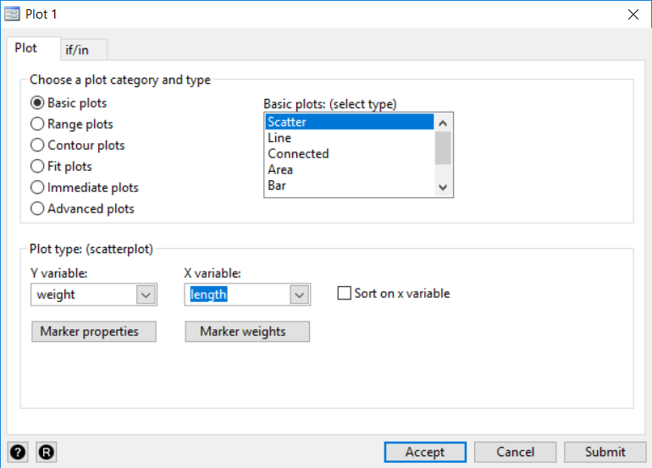Switch to the if/in tab
The width and height of the screenshot is (652, 468).
(x=76, y=50)
